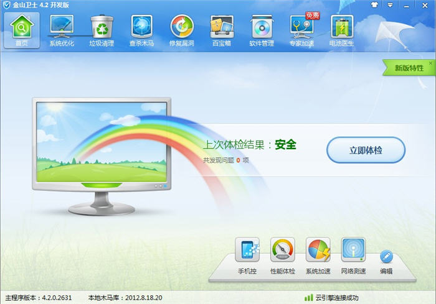Screen dimensions: 436x304
Task: Launch the 手机控 phone tool
Action: tap(247, 256)
